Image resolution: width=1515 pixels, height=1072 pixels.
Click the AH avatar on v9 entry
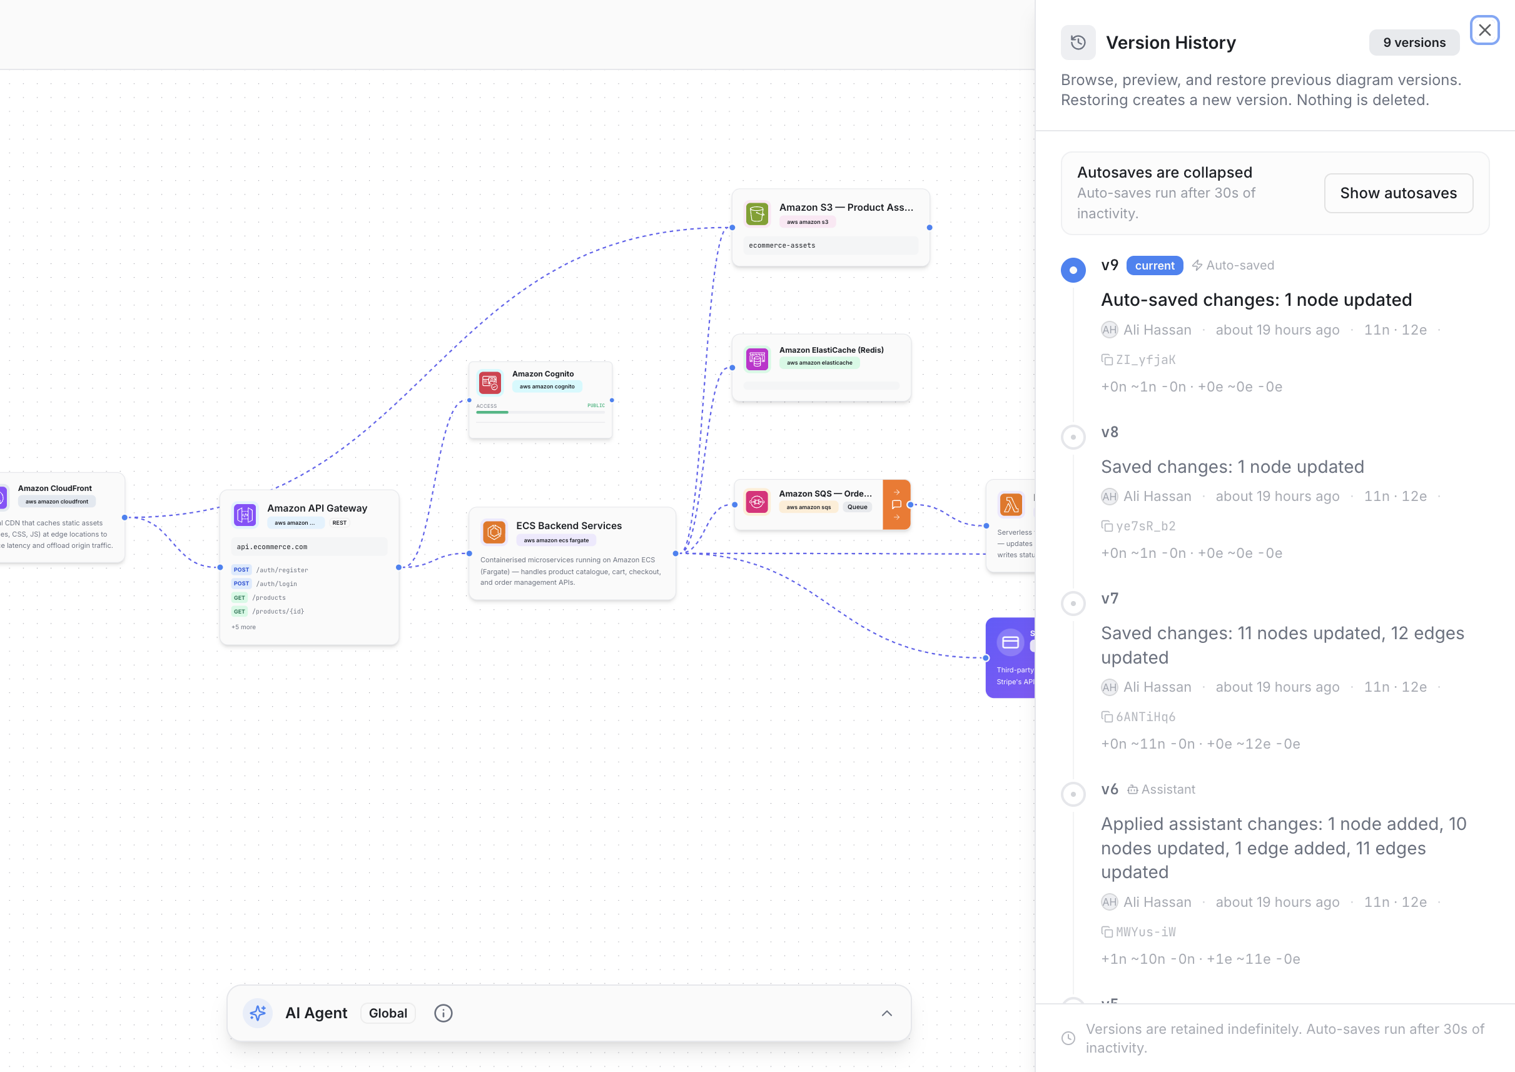click(1109, 330)
